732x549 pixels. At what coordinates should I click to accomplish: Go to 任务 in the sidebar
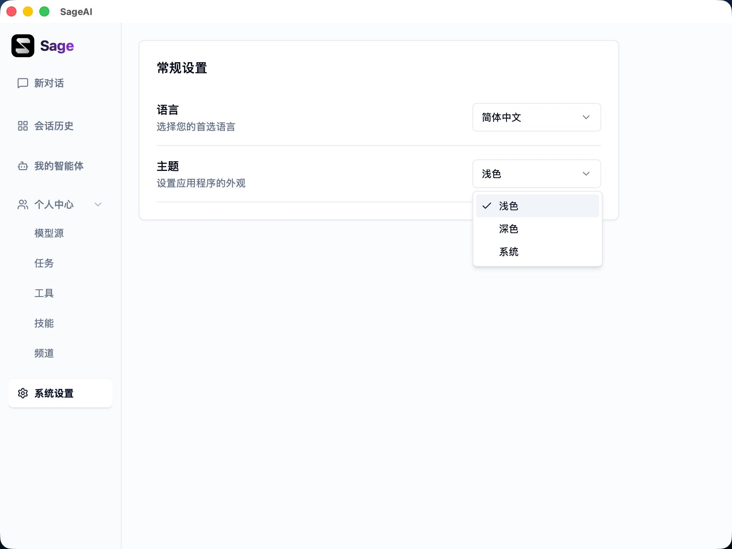(x=44, y=263)
